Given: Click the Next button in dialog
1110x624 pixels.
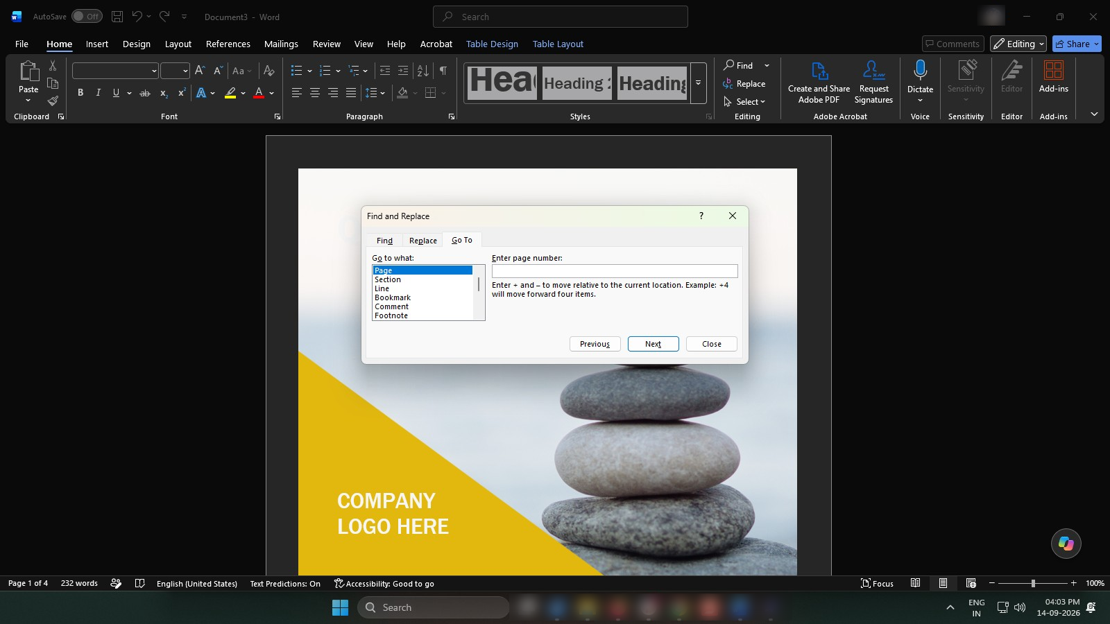Looking at the screenshot, I should (653, 344).
